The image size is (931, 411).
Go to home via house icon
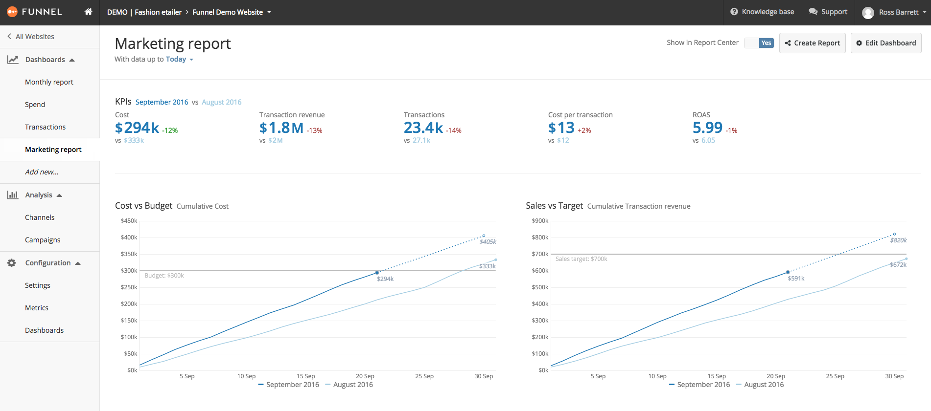(x=88, y=12)
